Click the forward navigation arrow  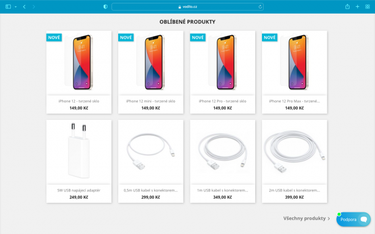34,7
